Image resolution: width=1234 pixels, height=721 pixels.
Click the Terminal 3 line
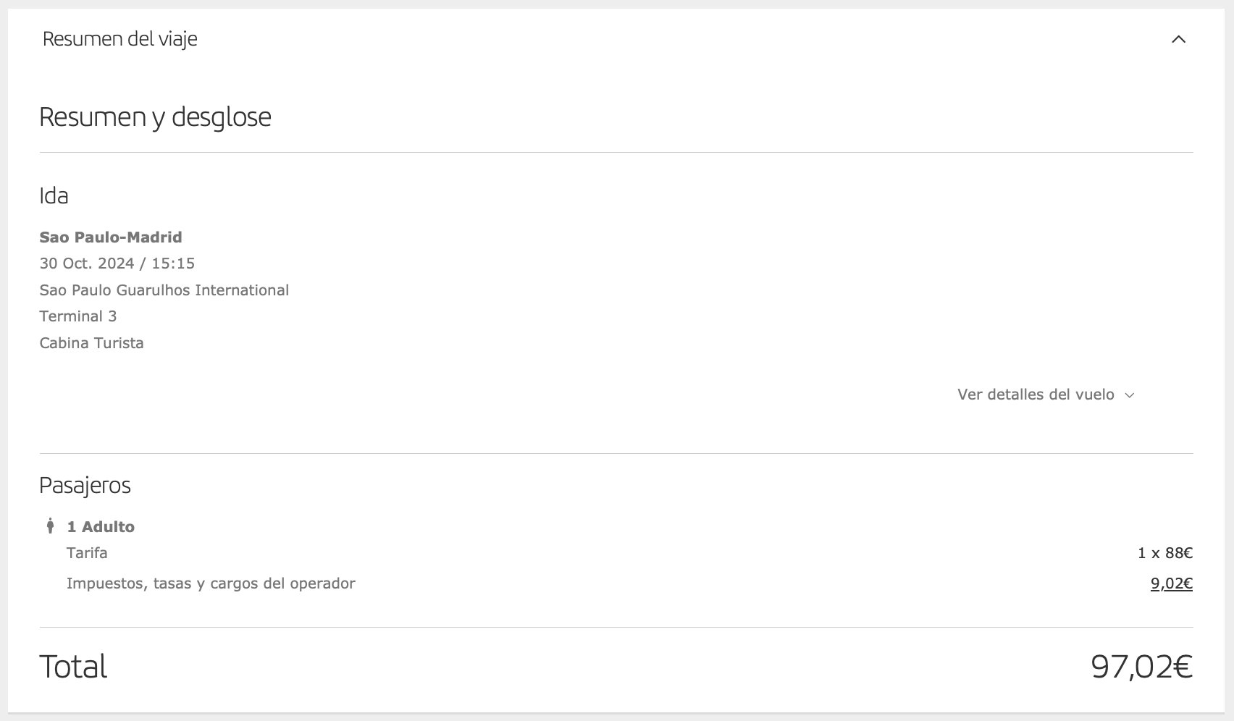pyautogui.click(x=78, y=316)
